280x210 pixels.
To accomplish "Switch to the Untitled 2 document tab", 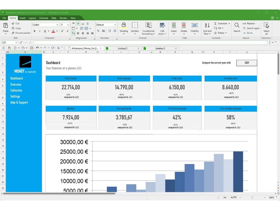I will tap(123, 48).
